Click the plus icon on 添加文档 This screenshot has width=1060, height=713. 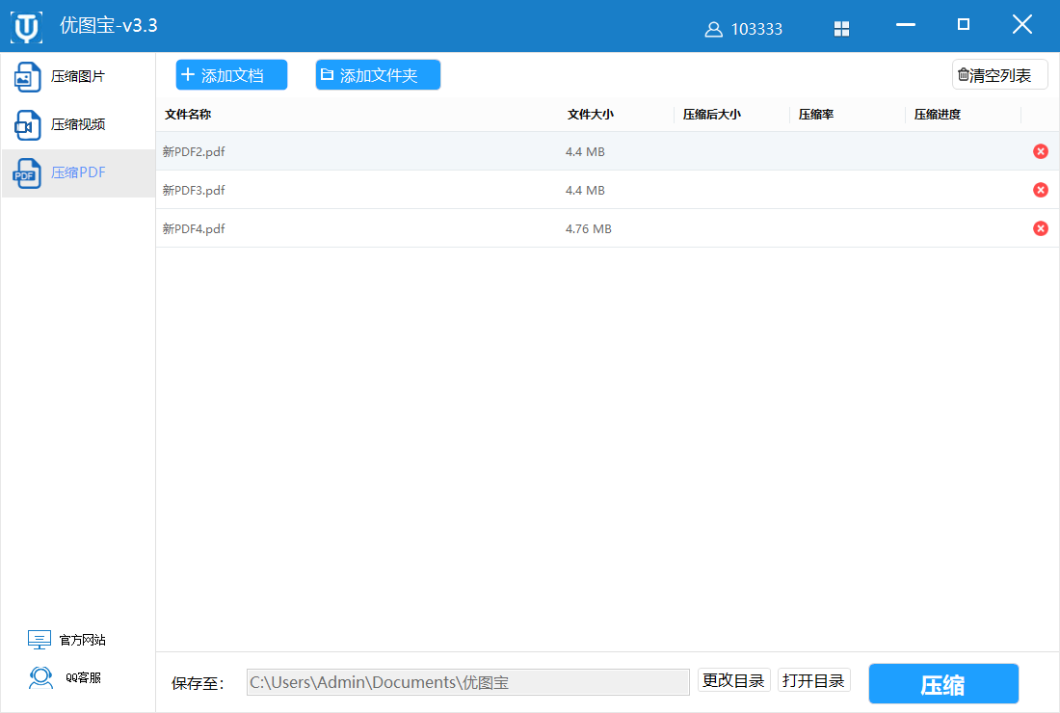click(x=188, y=74)
